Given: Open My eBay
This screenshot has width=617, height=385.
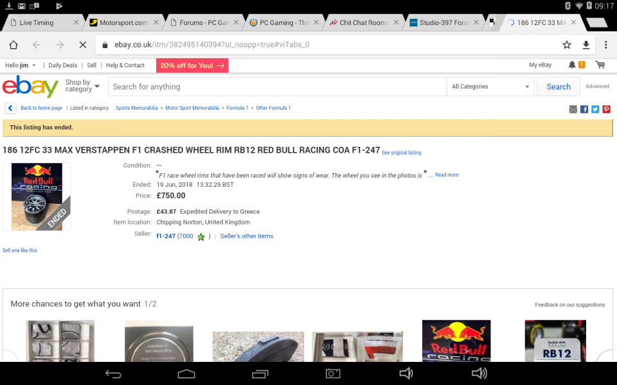Looking at the screenshot, I should [540, 65].
